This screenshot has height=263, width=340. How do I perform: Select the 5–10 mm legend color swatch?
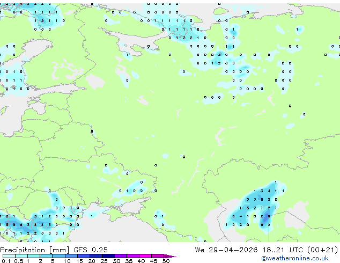coord(58,256)
